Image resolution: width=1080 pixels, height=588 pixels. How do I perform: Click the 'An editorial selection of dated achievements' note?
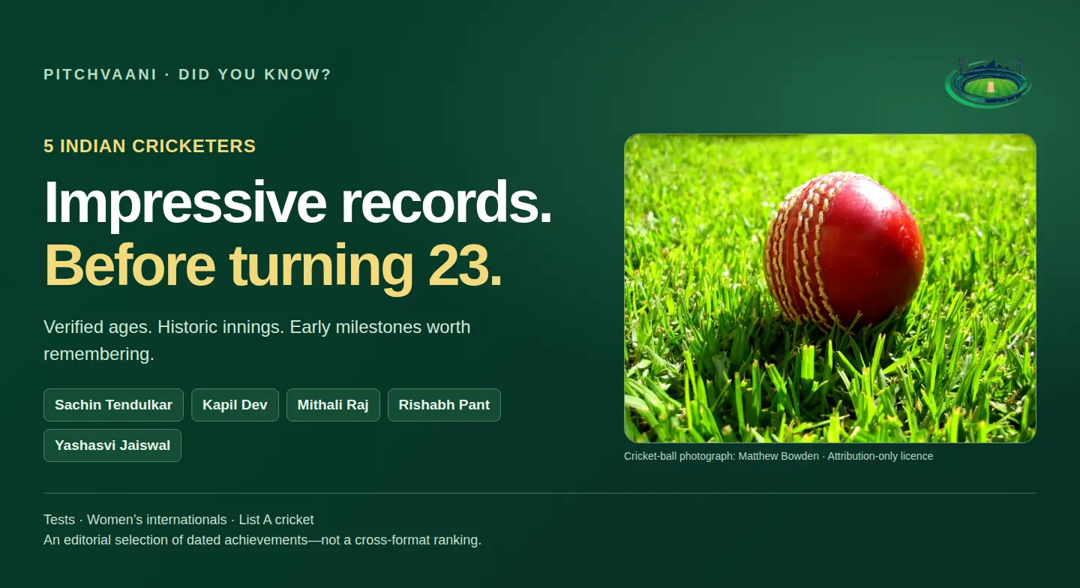[262, 540]
